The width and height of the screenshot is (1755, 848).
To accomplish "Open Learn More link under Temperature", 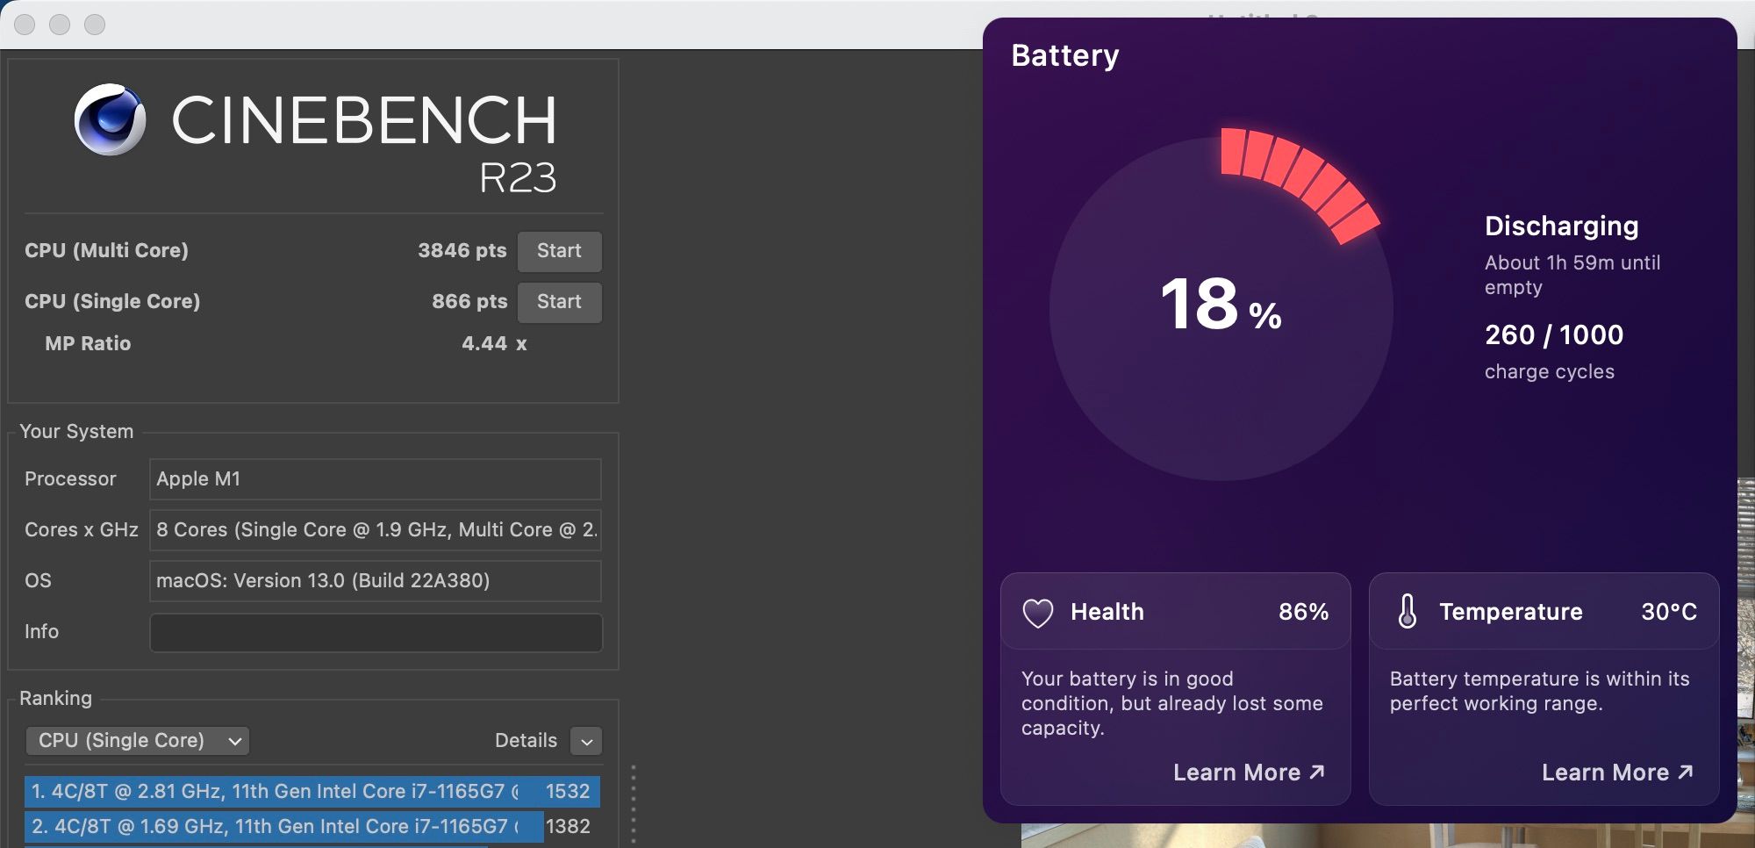I will (x=1605, y=773).
